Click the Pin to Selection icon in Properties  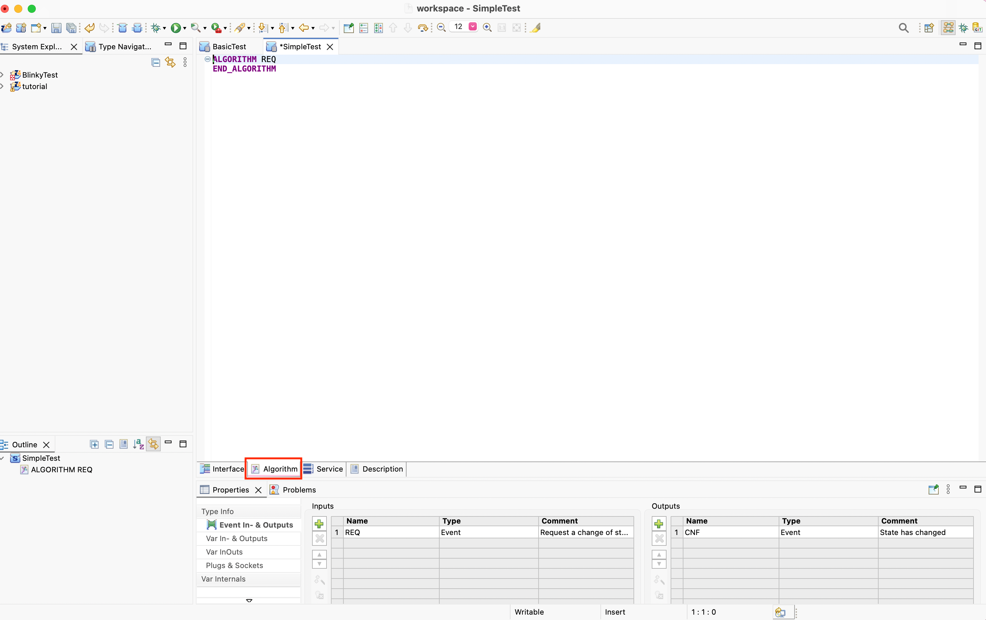click(x=933, y=489)
